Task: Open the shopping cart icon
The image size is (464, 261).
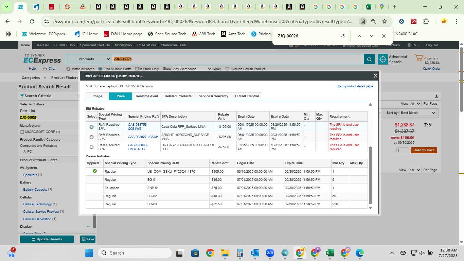Action: coord(418,58)
